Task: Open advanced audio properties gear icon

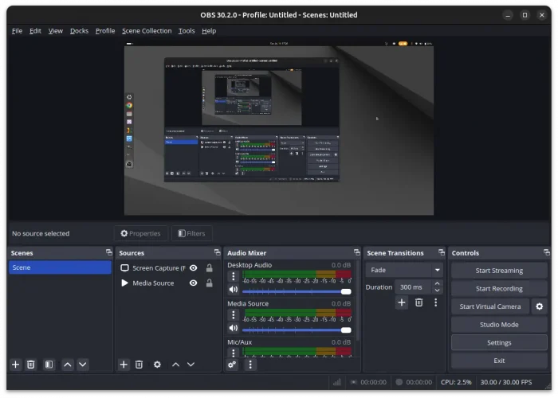Action: click(232, 365)
